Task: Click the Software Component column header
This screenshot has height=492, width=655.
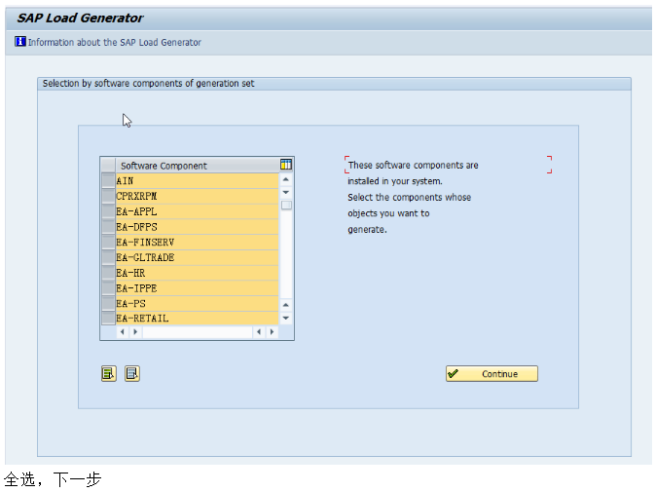Action: 195,166
